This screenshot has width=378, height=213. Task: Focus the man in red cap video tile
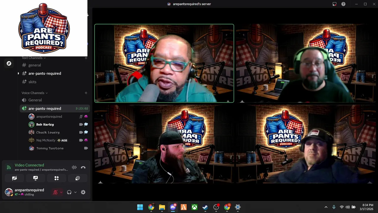pyautogui.click(x=306, y=144)
